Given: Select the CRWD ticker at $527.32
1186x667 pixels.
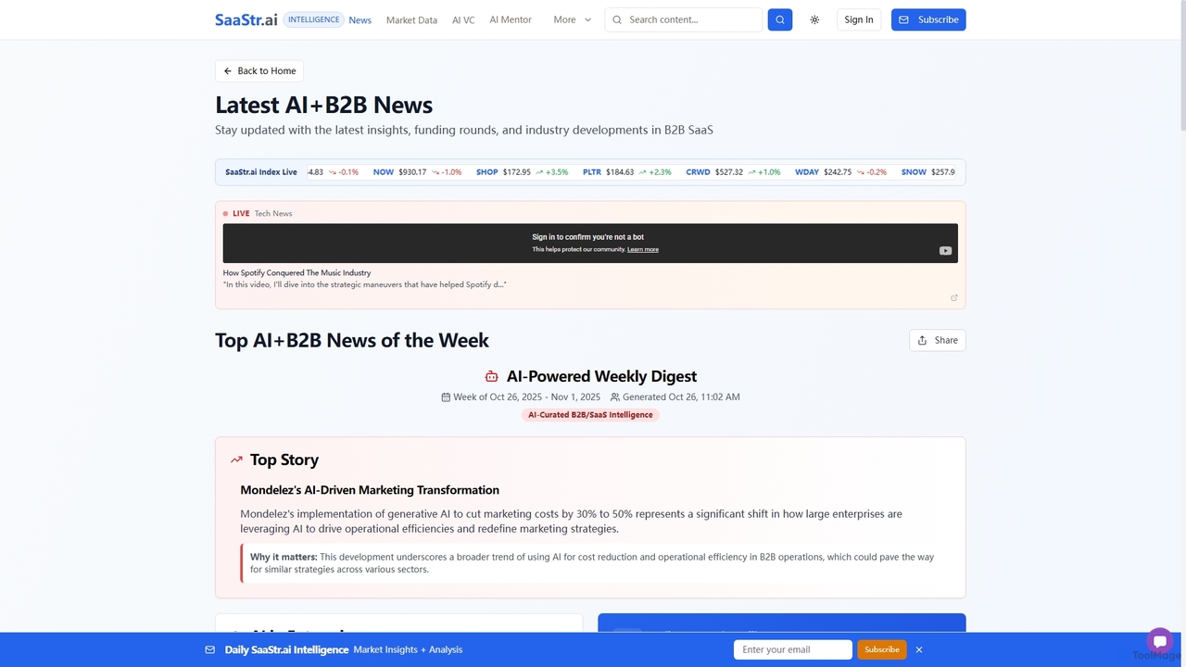Looking at the screenshot, I should [733, 172].
